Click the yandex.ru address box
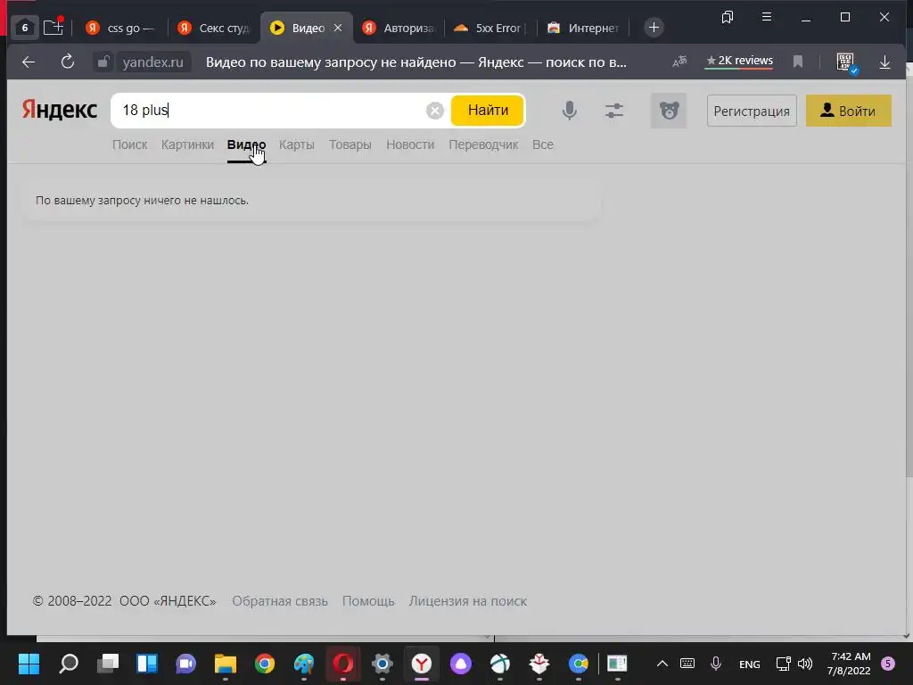This screenshot has width=913, height=685. 152,62
